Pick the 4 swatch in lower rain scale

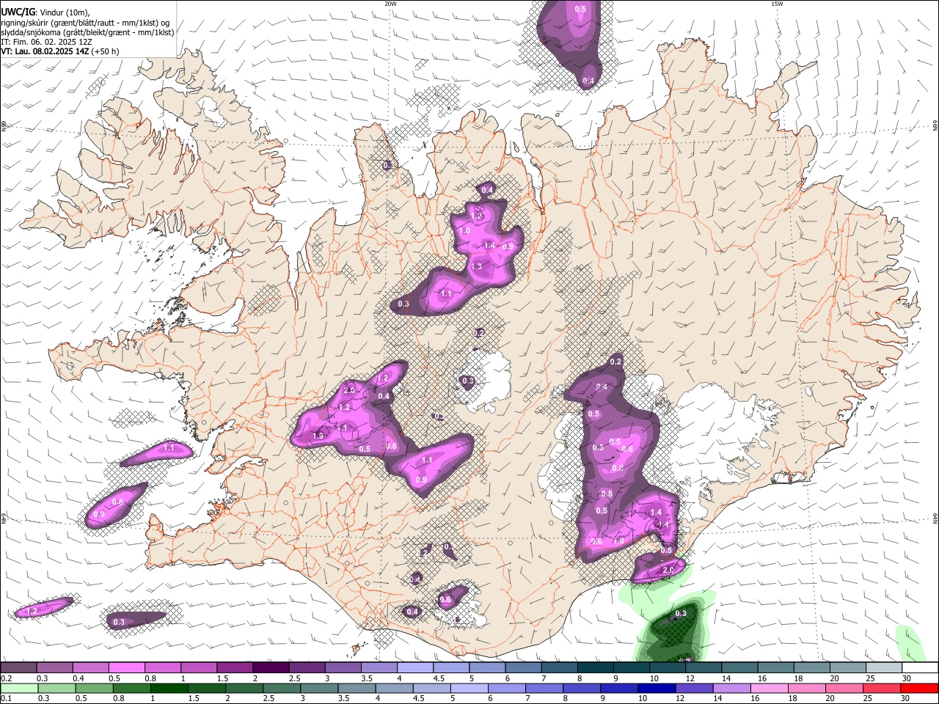394,688
